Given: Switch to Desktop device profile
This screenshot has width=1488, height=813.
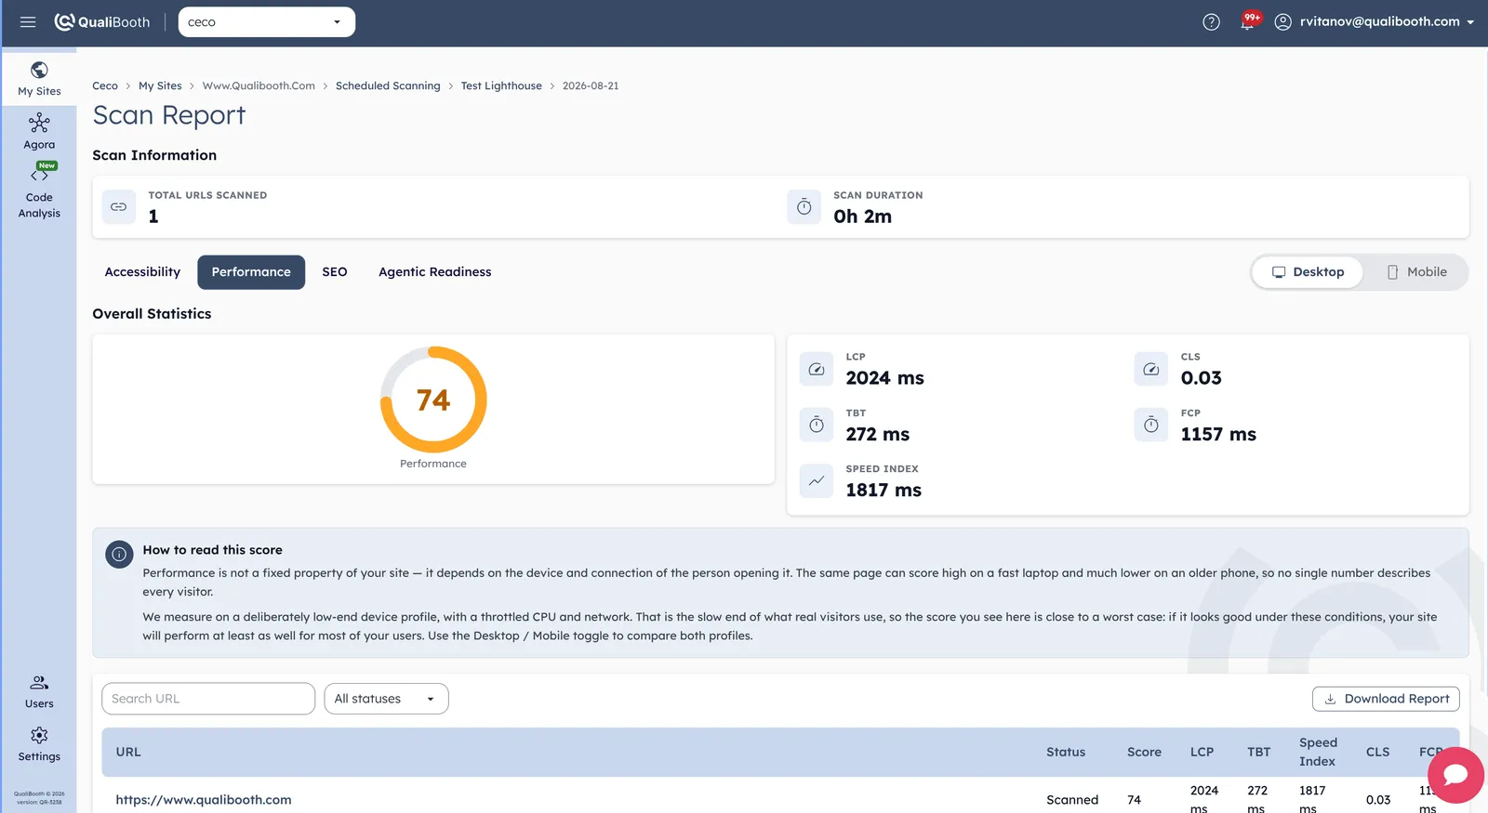Looking at the screenshot, I should click(1308, 272).
